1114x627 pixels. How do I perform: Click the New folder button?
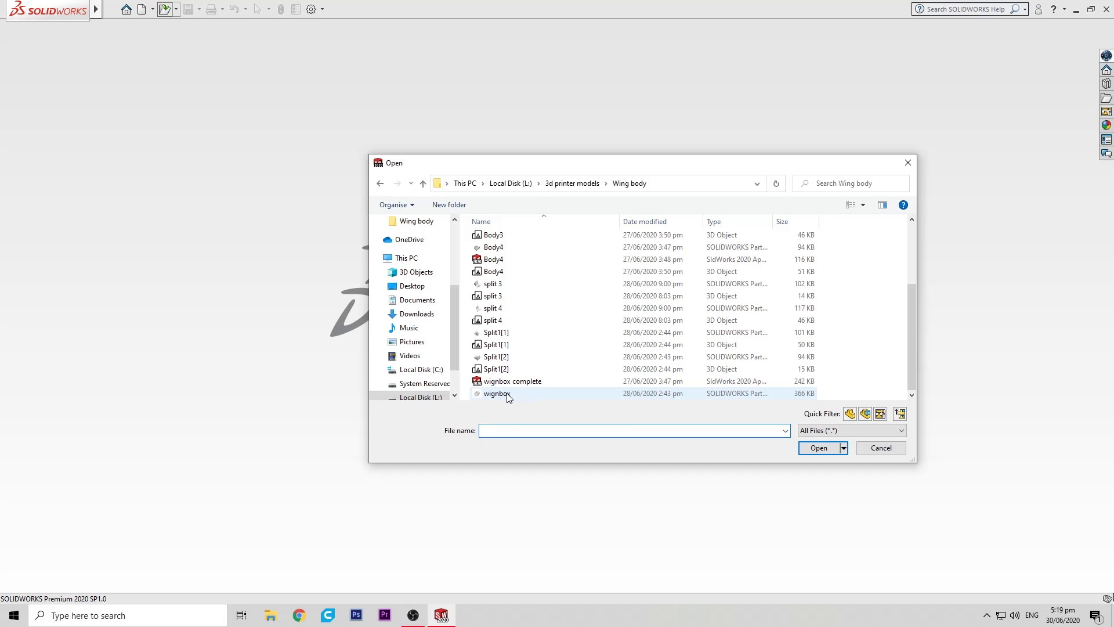coord(449,205)
